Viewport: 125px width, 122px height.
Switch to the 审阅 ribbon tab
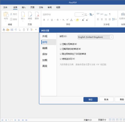point(49,7)
